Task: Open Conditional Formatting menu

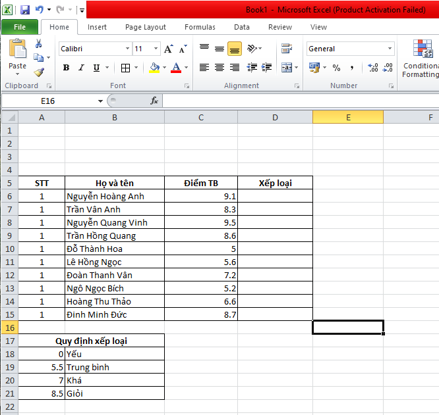Action: pyautogui.click(x=421, y=59)
